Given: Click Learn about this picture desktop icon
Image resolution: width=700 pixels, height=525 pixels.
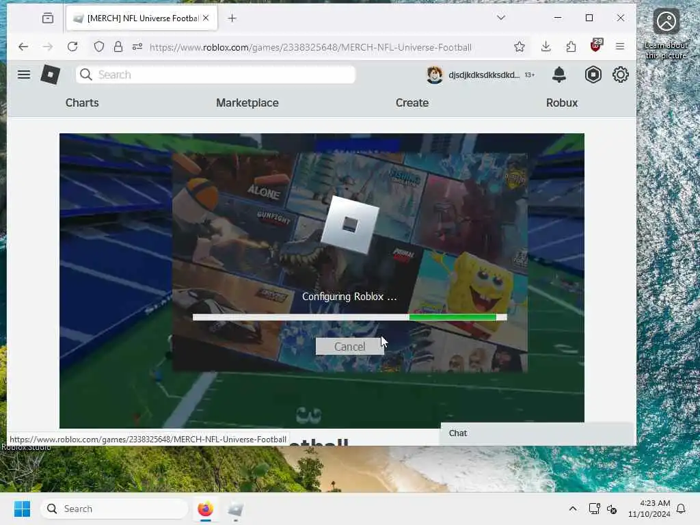Looking at the screenshot, I should click(x=666, y=34).
